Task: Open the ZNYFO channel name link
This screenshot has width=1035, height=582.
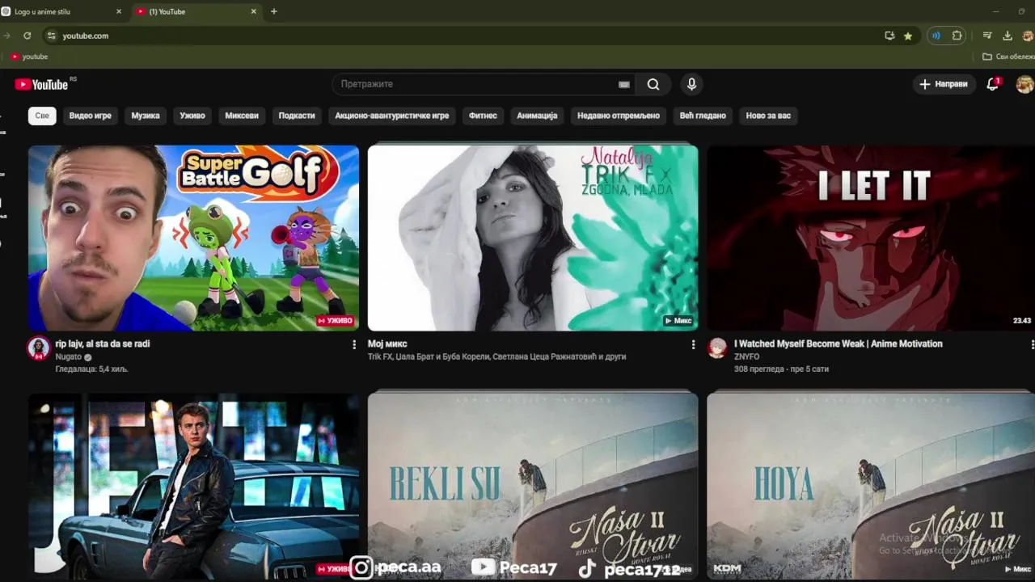Action: coord(747,356)
